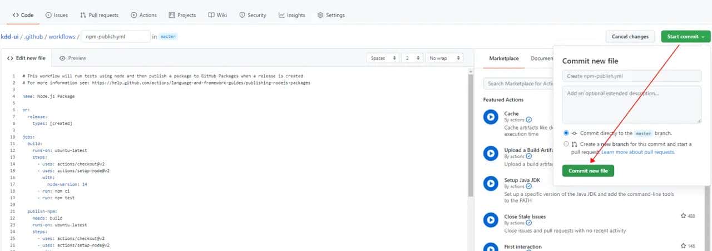Select the Marketplace tab in sidebar

(x=503, y=58)
